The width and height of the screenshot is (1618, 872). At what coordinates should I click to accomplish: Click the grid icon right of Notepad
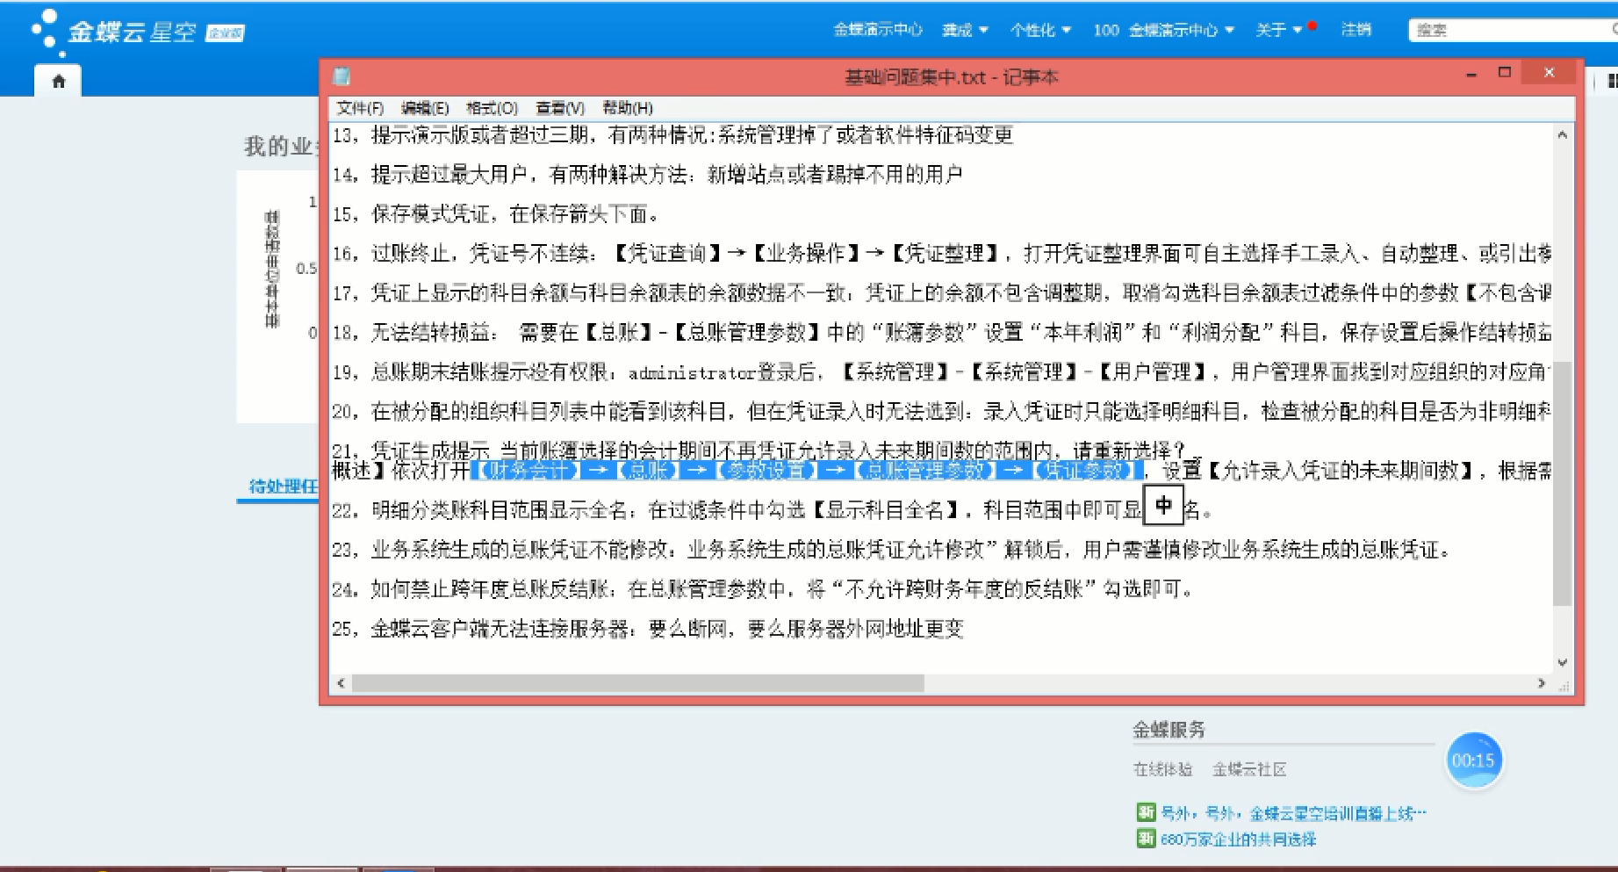[x=1611, y=82]
